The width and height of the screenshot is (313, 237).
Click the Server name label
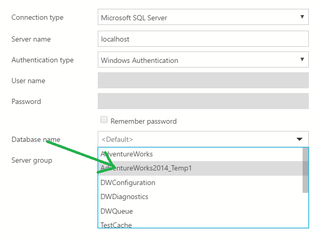pyautogui.click(x=31, y=39)
